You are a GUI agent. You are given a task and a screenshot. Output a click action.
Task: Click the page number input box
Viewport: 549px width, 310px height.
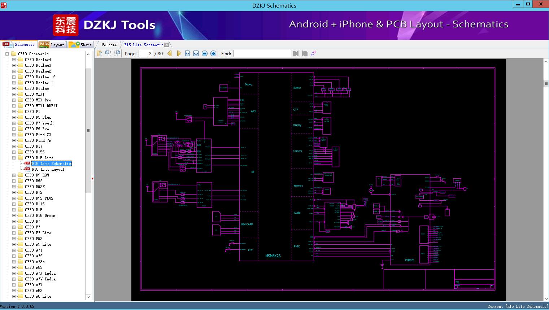(x=145, y=53)
